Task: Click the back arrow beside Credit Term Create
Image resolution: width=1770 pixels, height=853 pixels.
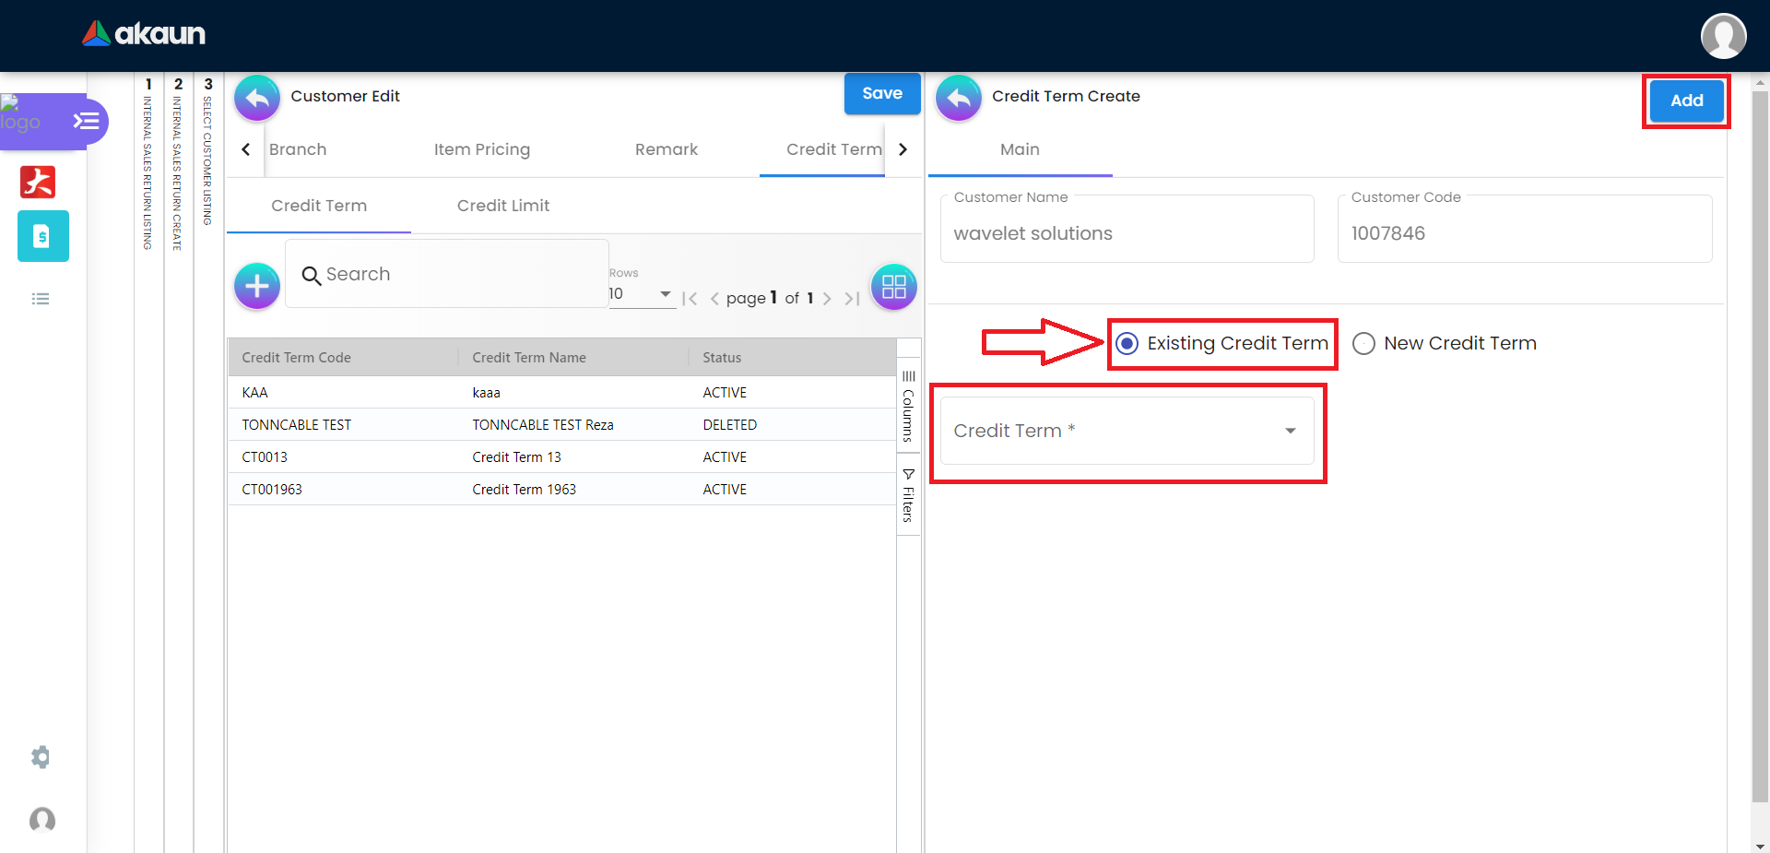Action: (959, 97)
